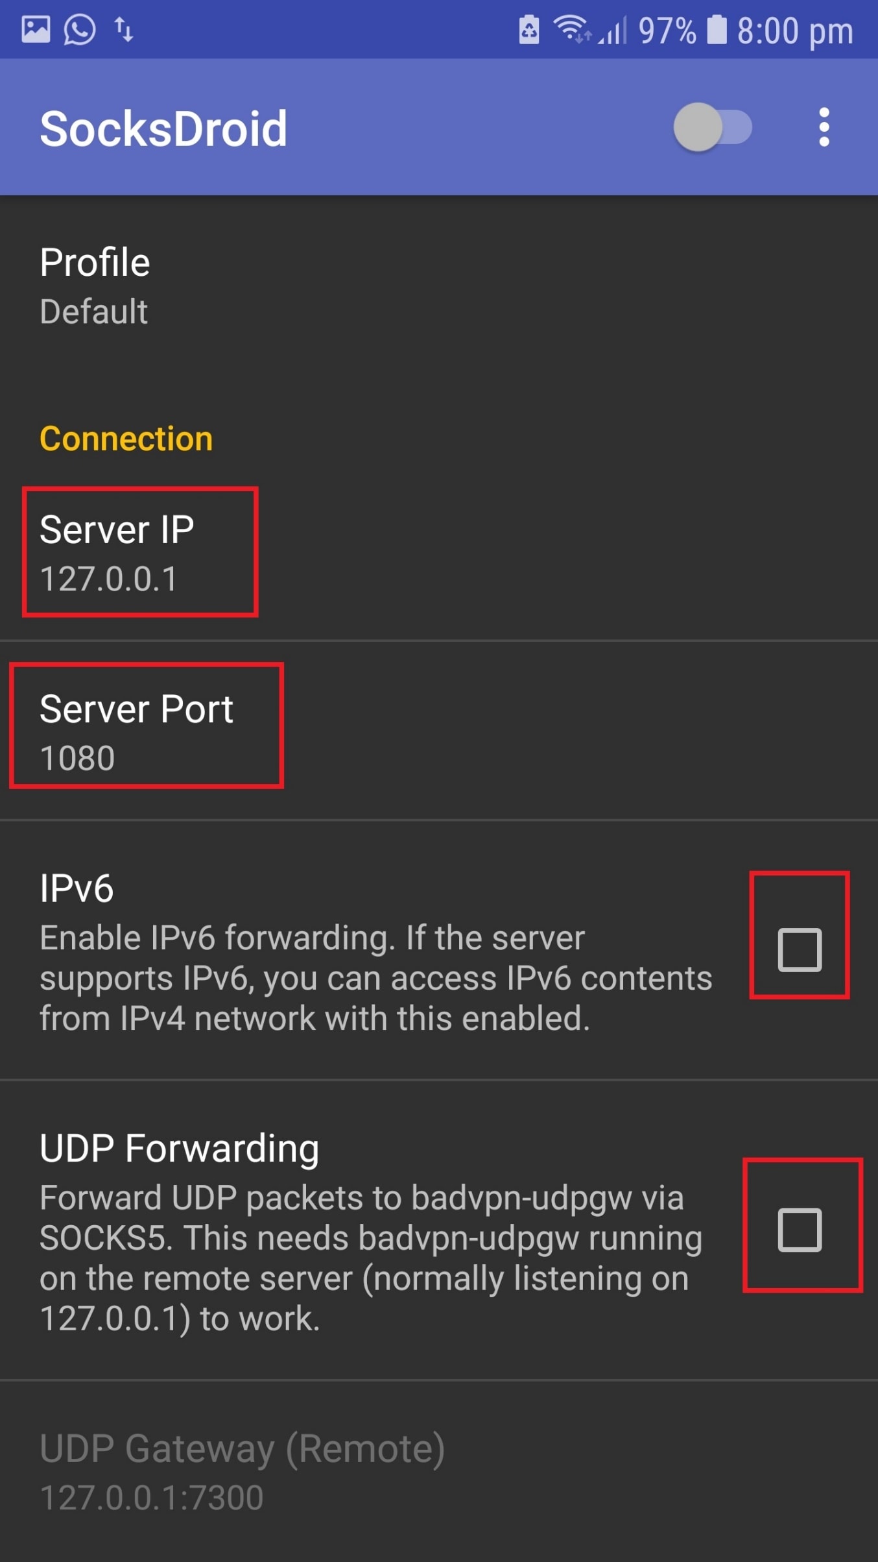Image resolution: width=878 pixels, height=1562 pixels.
Task: Tap the WhatsApp notification icon
Action: point(80,29)
